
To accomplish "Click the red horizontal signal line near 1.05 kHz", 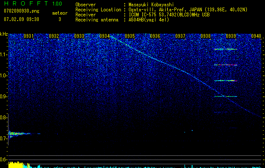I will click(x=226, y=65).
